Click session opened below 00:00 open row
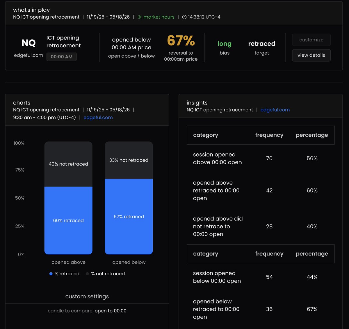The height and width of the screenshot is (329, 349). pos(261,277)
